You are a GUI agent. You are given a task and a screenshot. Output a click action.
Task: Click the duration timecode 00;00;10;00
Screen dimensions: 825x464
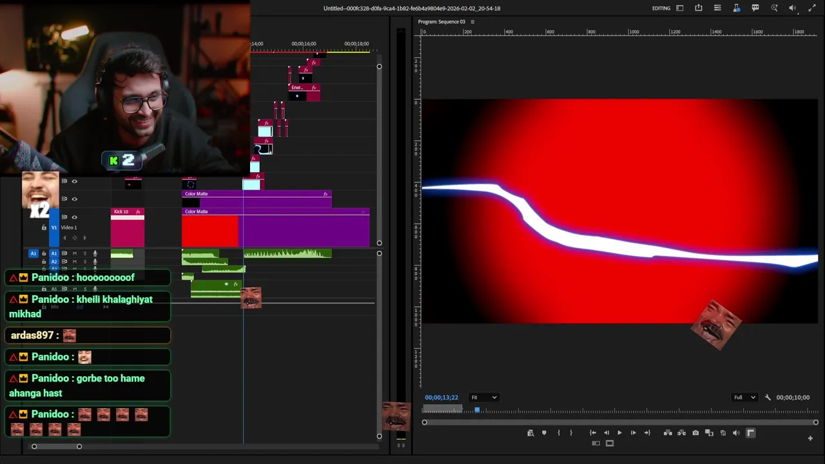tap(793, 398)
